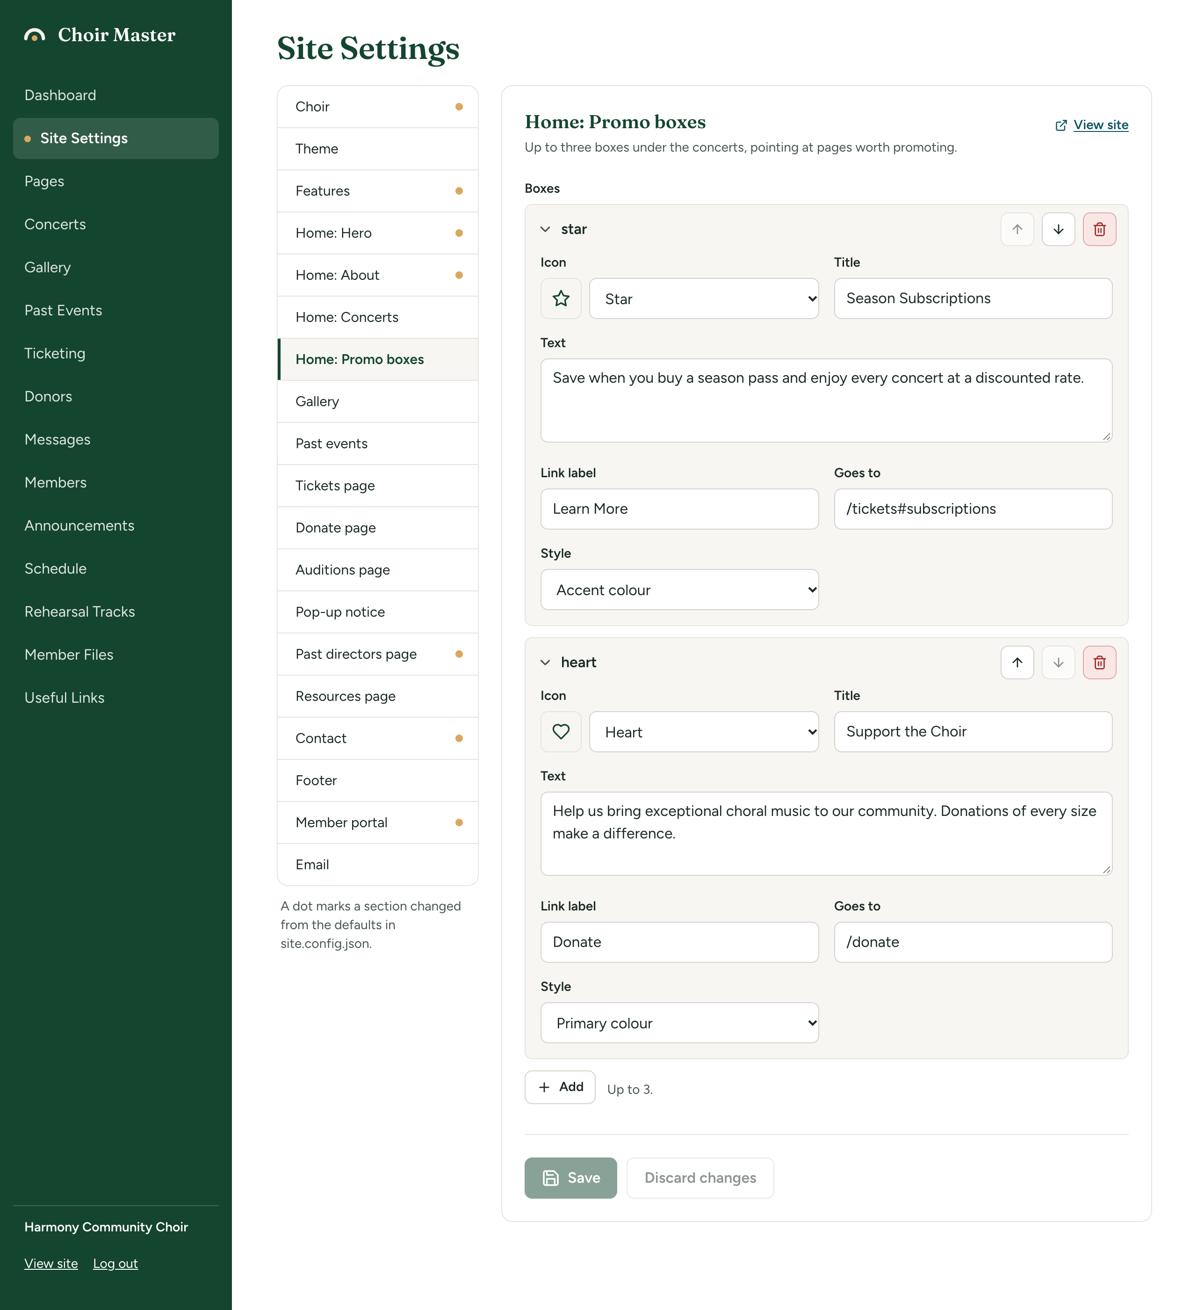
Task: Open the Primary colour style dropdown
Action: tap(679, 1023)
